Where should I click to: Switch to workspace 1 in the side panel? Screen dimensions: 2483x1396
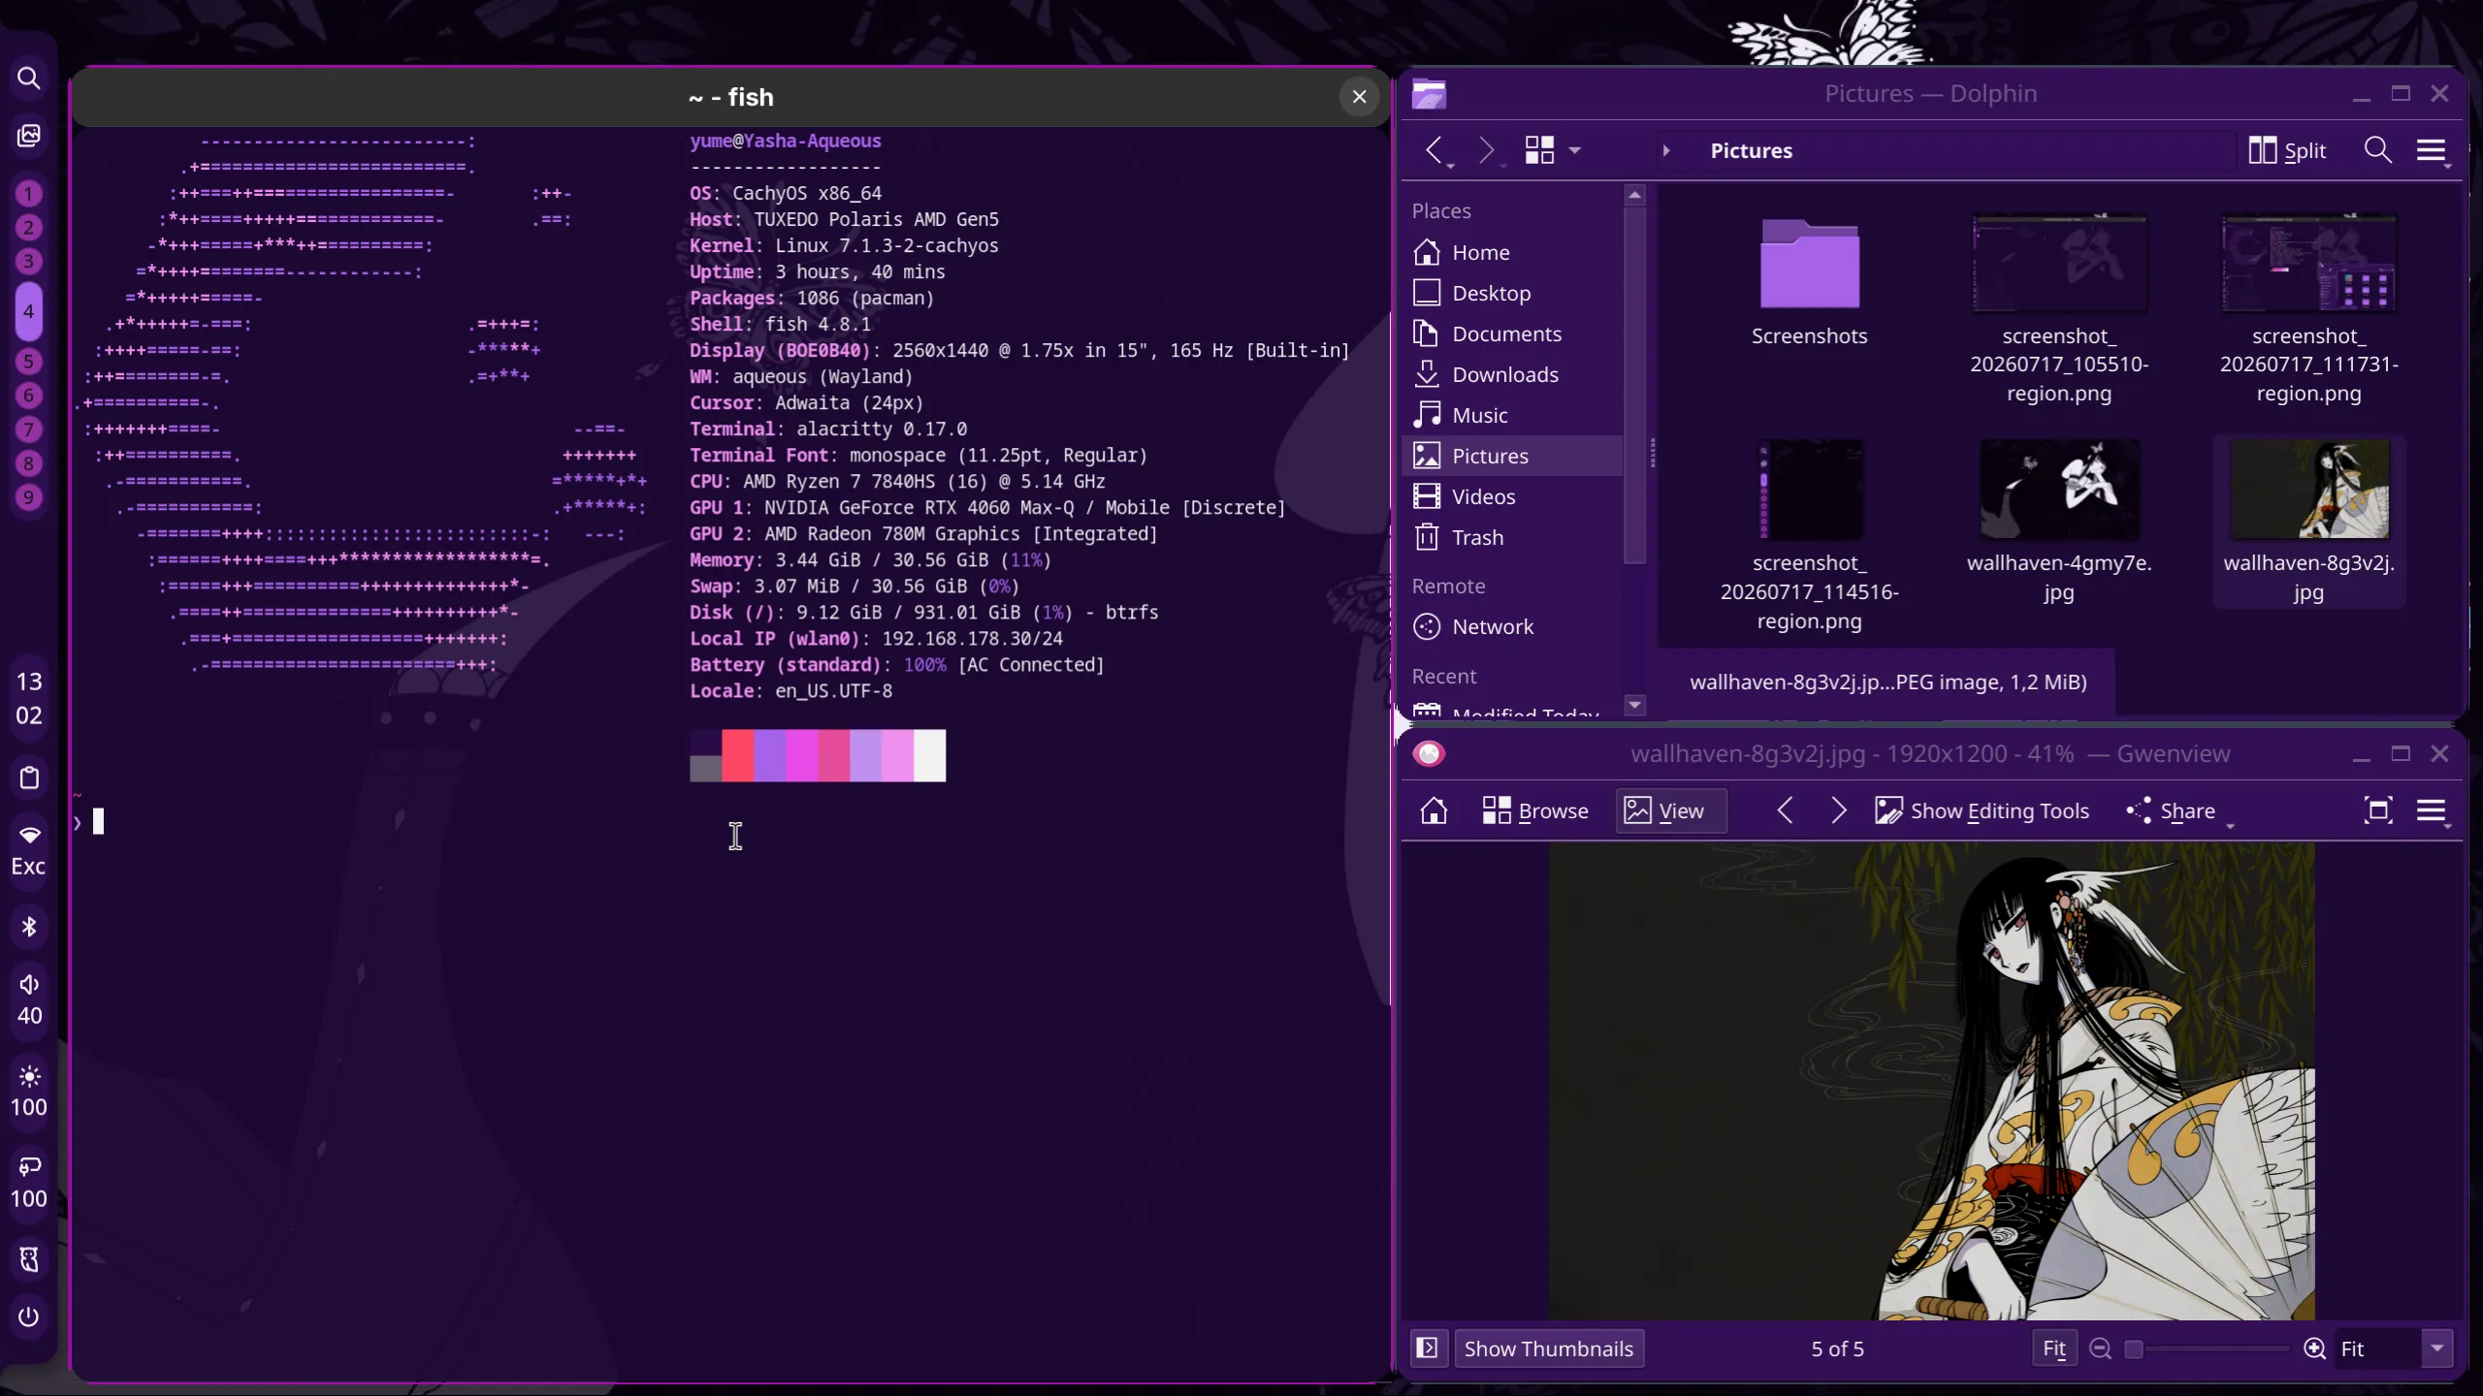coord(29,194)
